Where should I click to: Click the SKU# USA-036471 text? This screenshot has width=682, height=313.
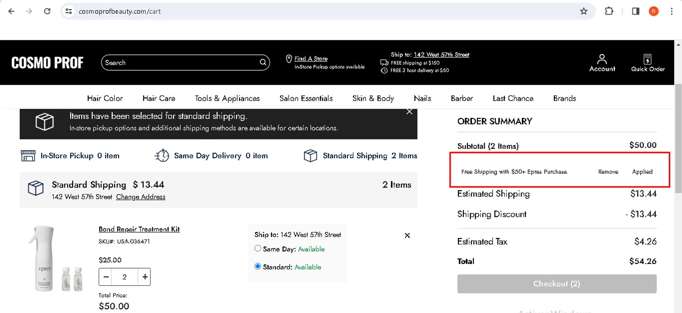click(x=124, y=241)
